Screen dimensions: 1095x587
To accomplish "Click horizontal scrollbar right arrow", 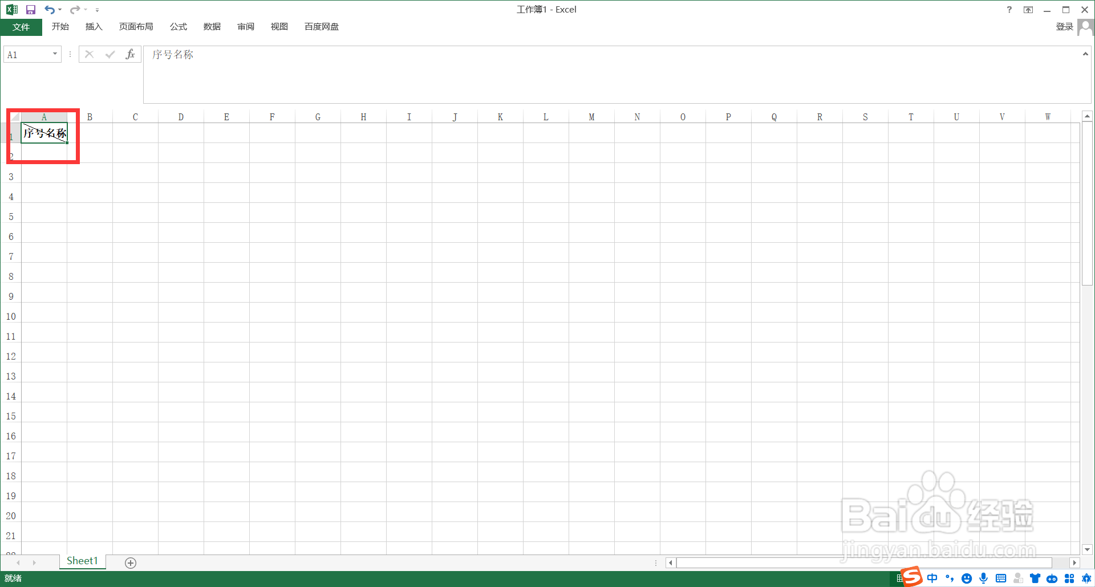I will 1074,562.
